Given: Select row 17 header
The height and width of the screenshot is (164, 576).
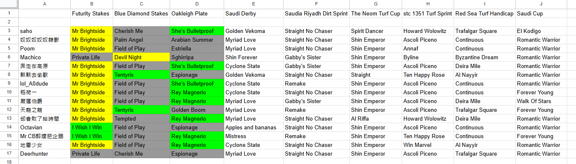Looking at the screenshot, I should coord(9,154).
